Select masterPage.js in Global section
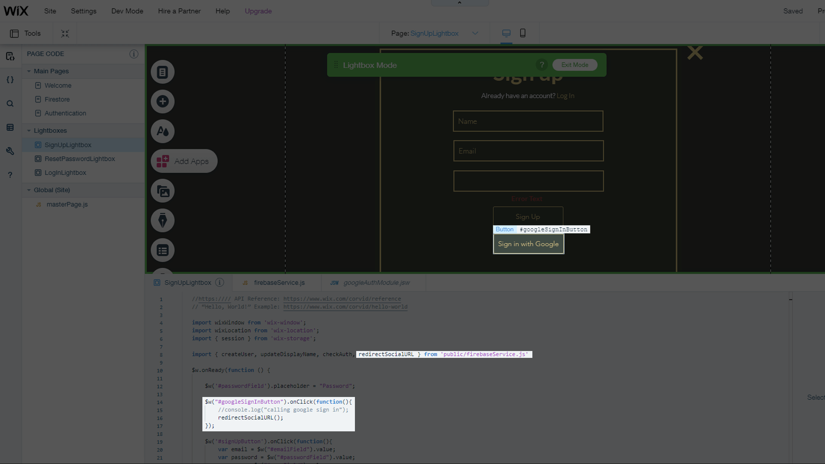The height and width of the screenshot is (464, 825). coord(67,205)
